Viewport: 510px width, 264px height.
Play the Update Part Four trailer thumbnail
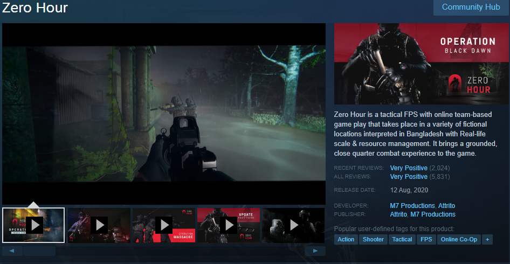(229, 225)
